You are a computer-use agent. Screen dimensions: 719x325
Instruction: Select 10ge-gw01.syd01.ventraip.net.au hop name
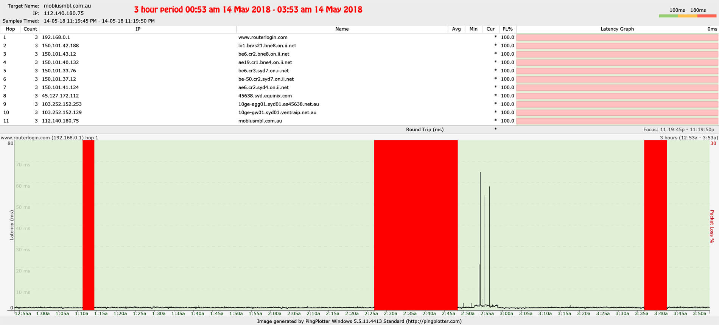(x=277, y=112)
